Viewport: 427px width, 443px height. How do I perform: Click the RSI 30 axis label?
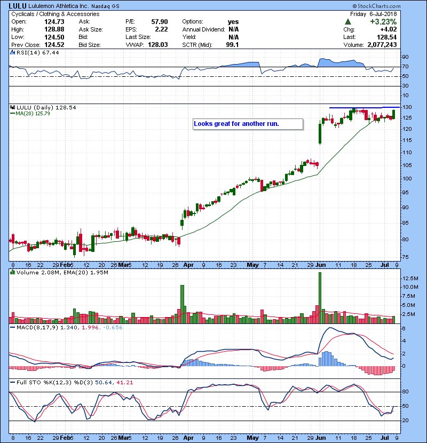click(406, 86)
